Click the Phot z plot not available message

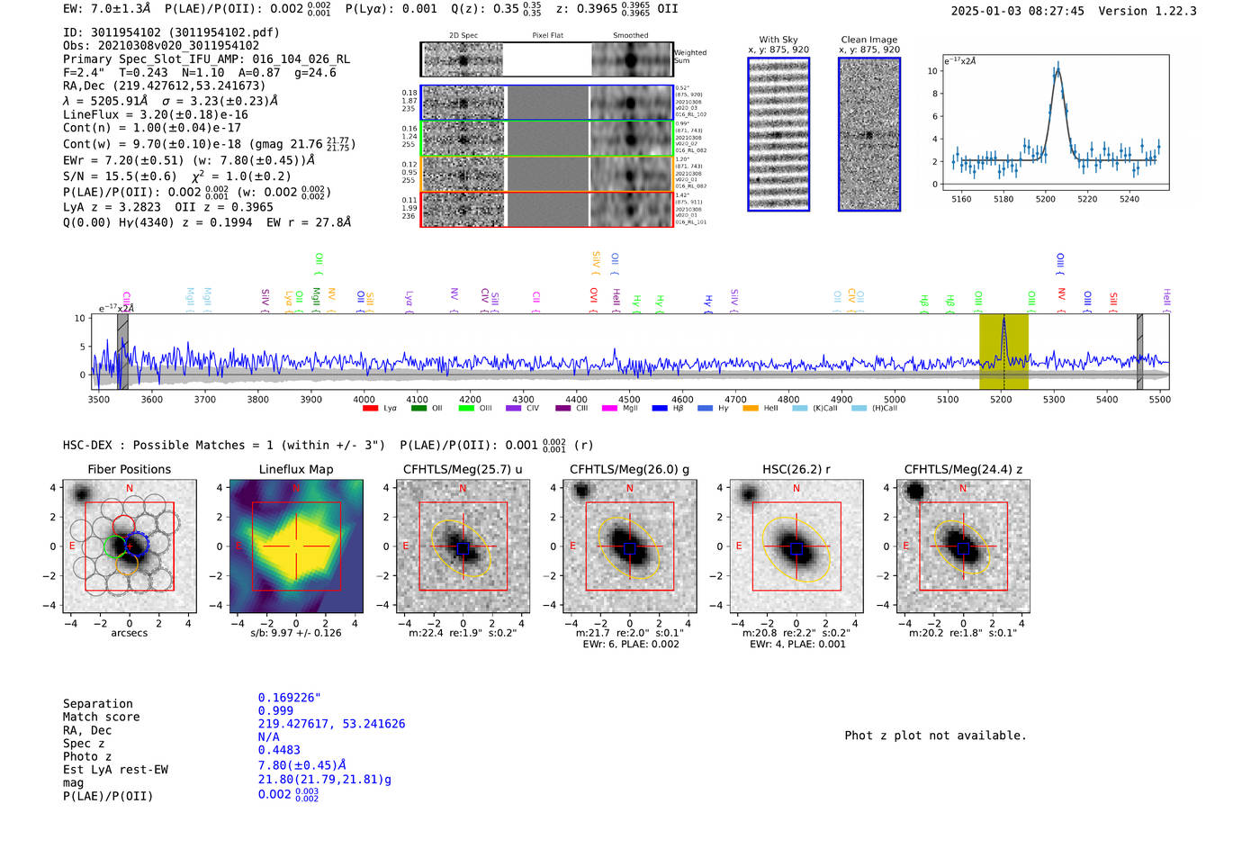tap(935, 736)
